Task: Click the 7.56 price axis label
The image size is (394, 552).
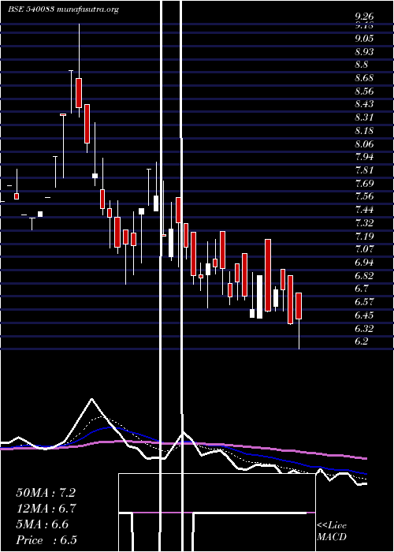Action: 364,196
